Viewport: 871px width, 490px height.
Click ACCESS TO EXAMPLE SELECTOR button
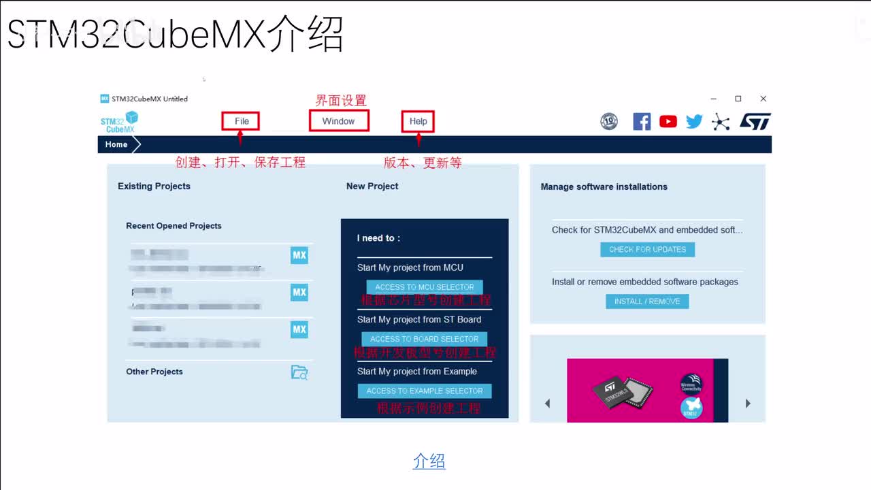pos(425,391)
